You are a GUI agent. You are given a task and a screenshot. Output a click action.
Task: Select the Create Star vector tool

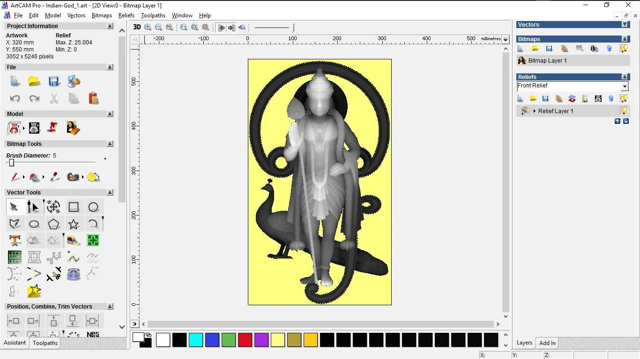[74, 224]
